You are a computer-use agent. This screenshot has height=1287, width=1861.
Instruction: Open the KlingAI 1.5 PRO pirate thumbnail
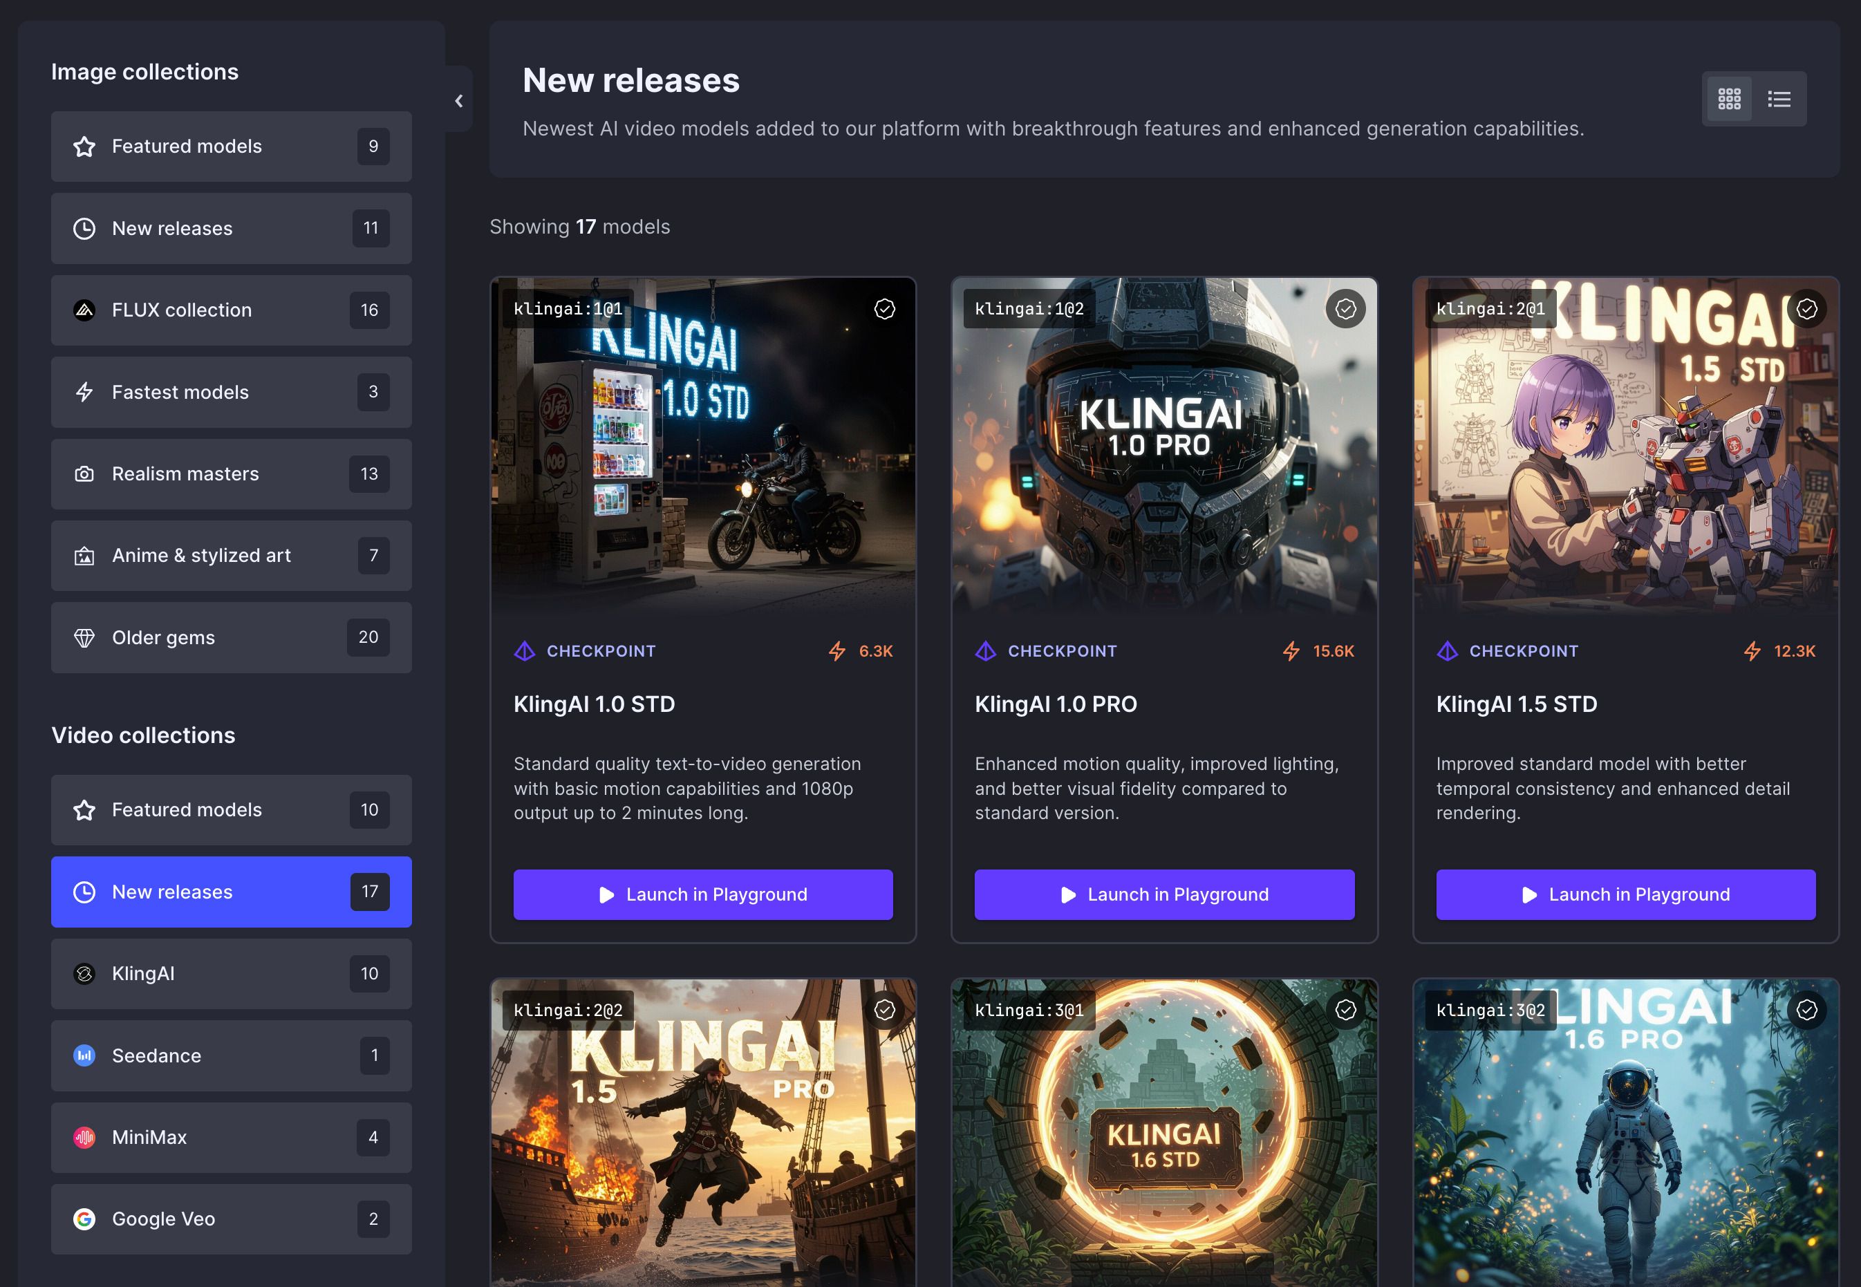click(x=702, y=1145)
